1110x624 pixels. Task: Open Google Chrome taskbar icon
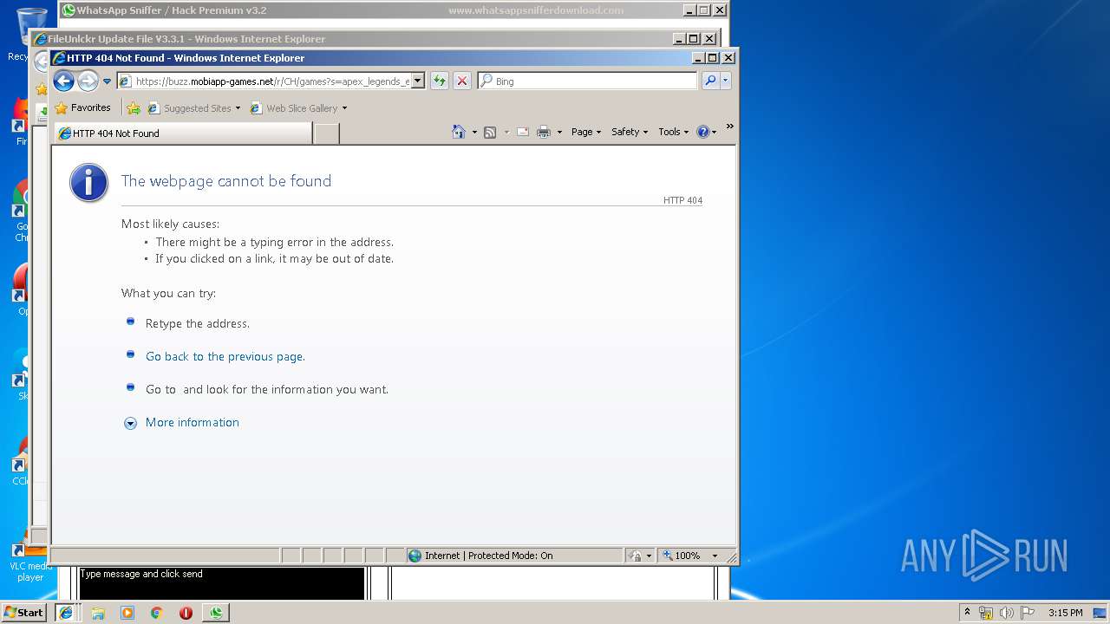click(x=156, y=613)
